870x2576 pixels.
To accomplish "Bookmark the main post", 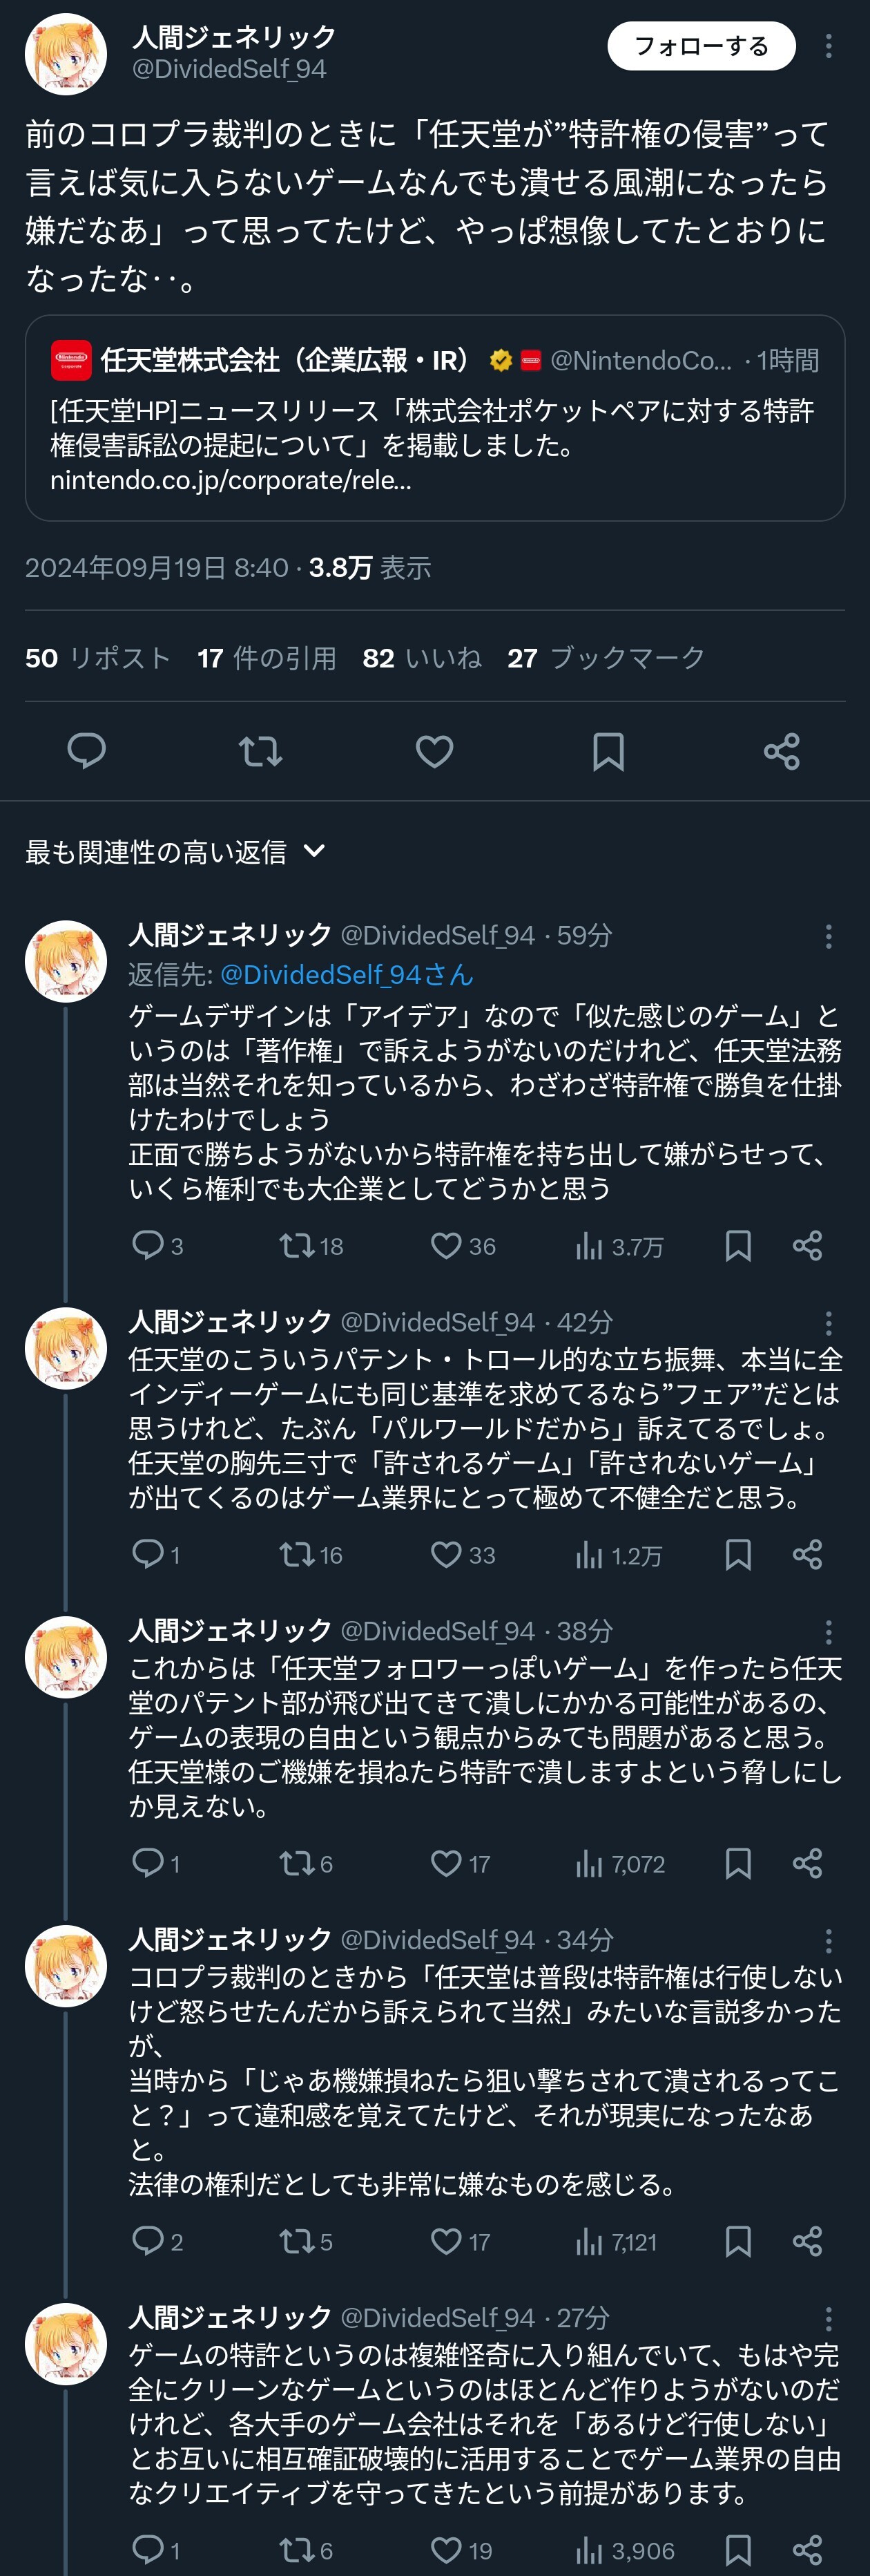I will point(608,751).
